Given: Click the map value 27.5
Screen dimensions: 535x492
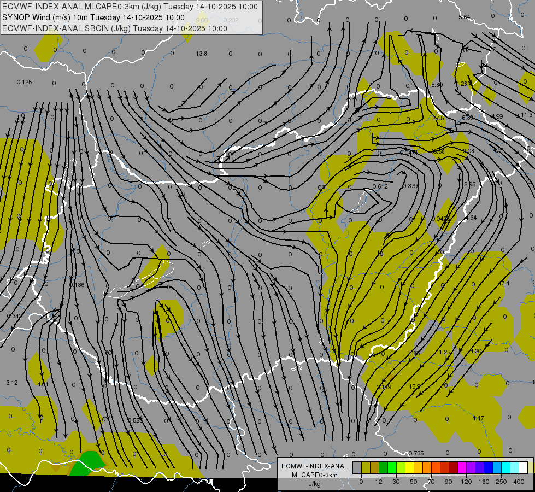Looking at the screenshot, I should tap(438, 118).
